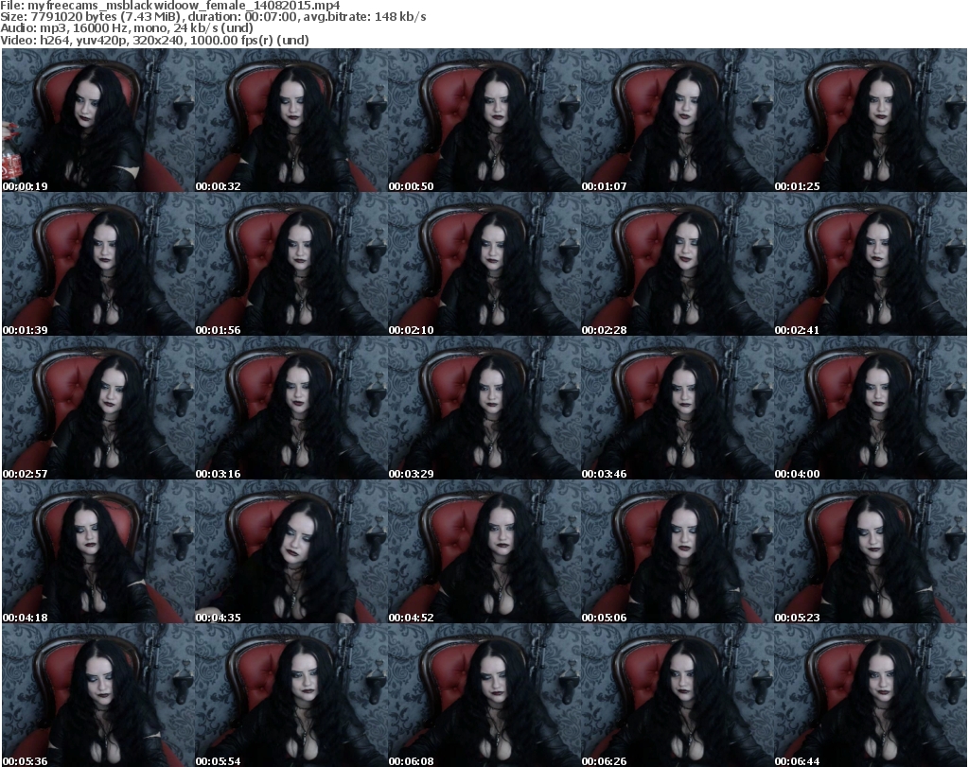Select the thumbnail stamped 00:00:50

[484, 120]
